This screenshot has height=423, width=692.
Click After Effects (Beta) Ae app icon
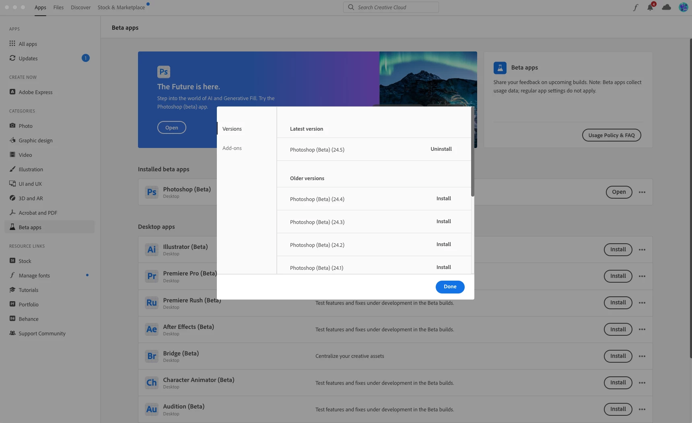pyautogui.click(x=152, y=329)
